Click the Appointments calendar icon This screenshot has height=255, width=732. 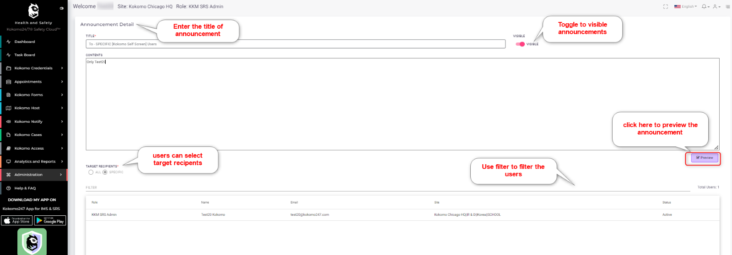[x=8, y=82]
